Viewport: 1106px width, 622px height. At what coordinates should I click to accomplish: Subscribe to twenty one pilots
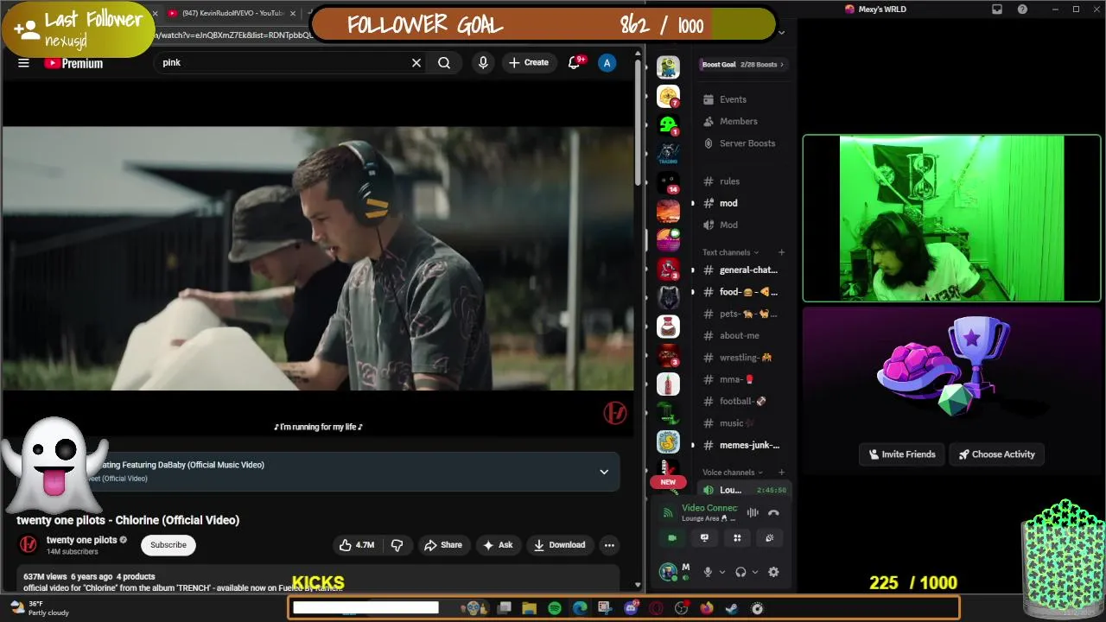coord(168,545)
